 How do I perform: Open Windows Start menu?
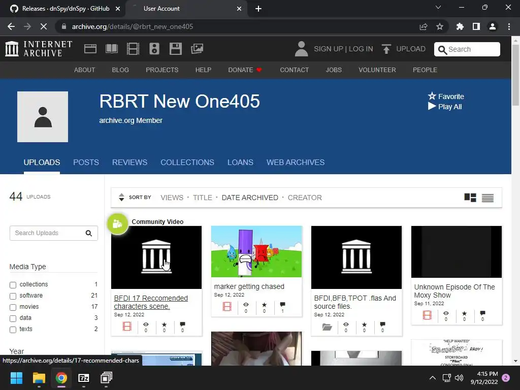pos(16,378)
